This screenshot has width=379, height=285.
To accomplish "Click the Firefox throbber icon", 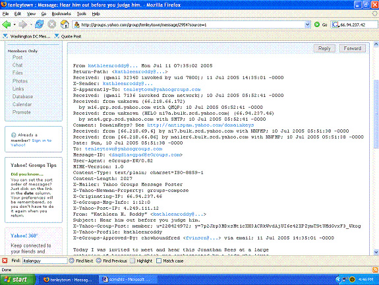I will coord(375,14).
